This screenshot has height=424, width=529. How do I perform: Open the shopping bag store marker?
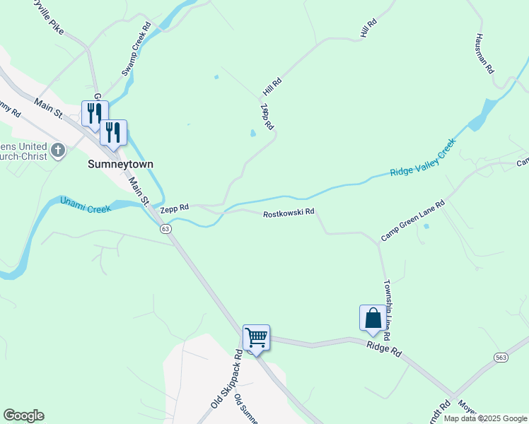[373, 318]
